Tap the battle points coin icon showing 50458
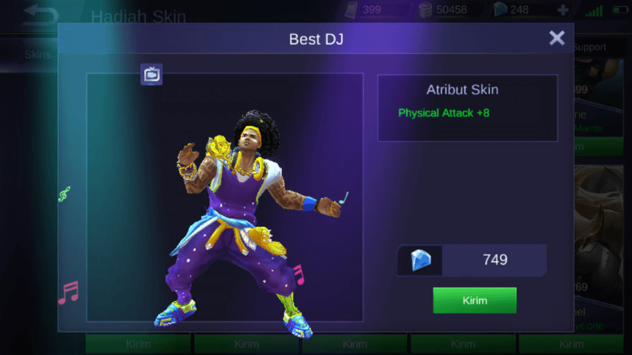The height and width of the screenshot is (355, 632). pos(425,9)
